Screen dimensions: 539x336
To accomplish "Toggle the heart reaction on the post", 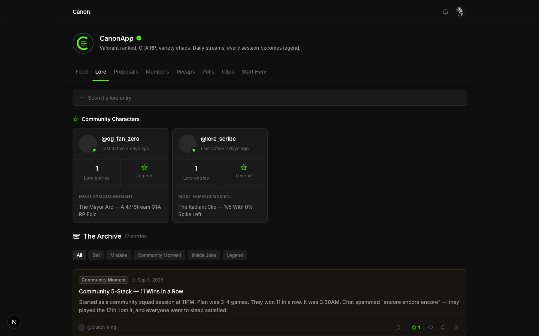I will pos(430,327).
